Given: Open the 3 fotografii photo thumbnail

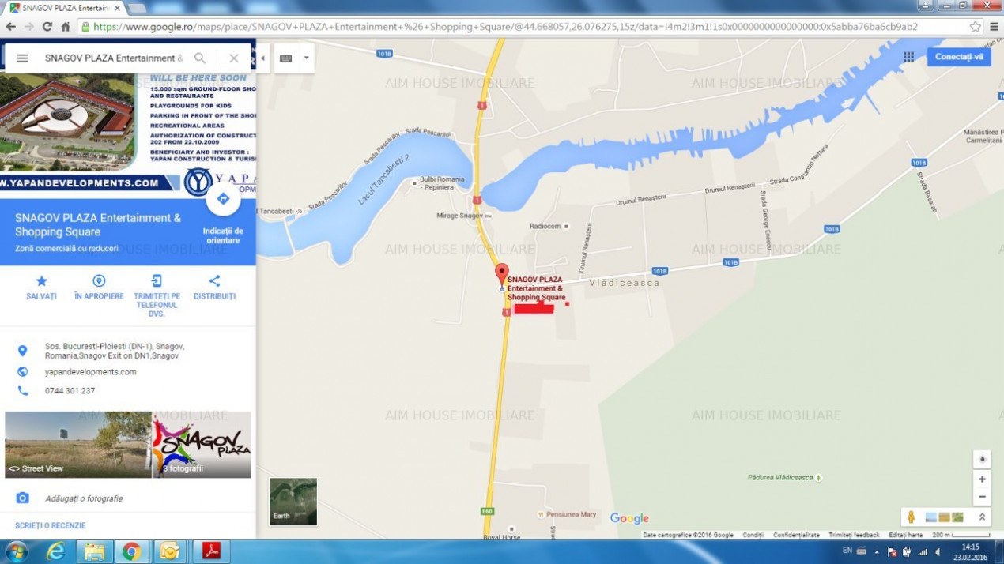Looking at the screenshot, I should click(202, 445).
